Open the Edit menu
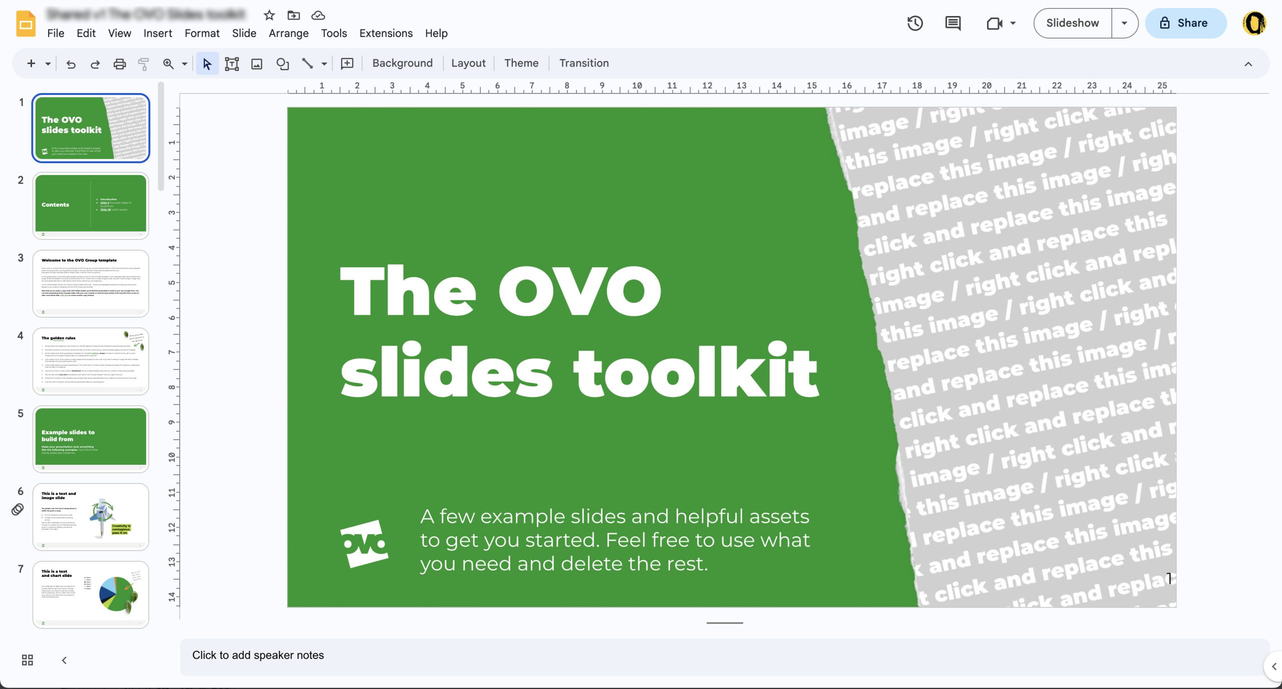 (x=86, y=33)
